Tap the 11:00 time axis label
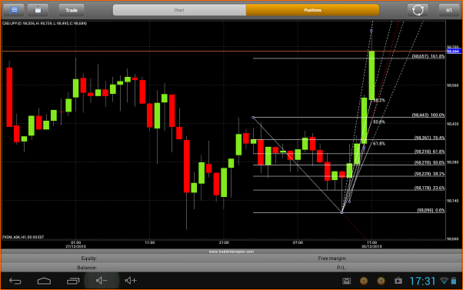 coord(150,242)
